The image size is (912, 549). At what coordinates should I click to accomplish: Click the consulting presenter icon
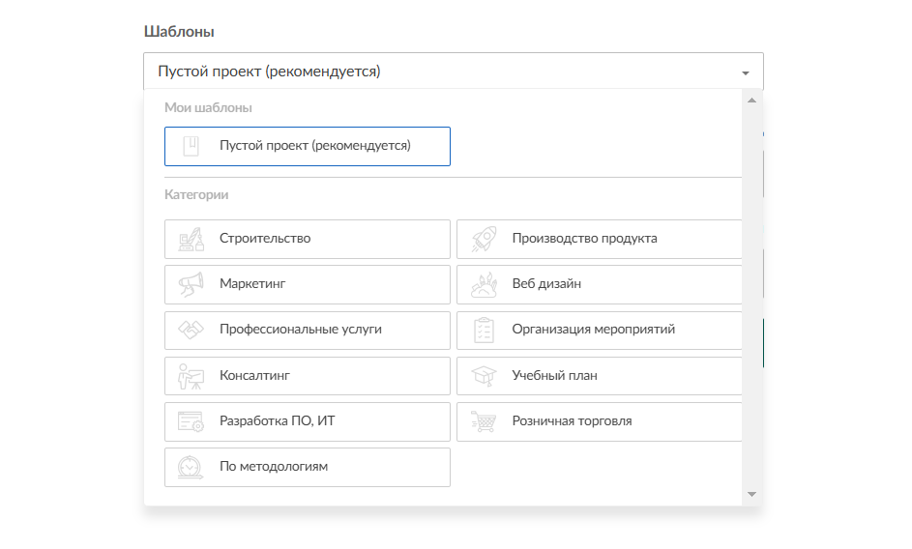[x=191, y=376]
